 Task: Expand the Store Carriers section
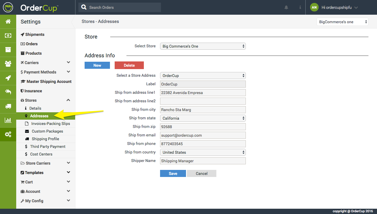[68, 163]
